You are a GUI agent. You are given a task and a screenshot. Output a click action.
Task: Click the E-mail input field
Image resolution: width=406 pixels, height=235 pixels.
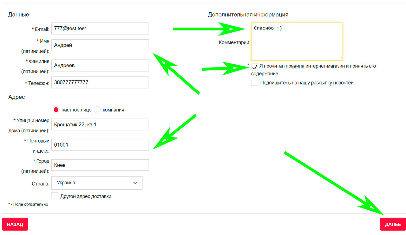tap(100, 29)
